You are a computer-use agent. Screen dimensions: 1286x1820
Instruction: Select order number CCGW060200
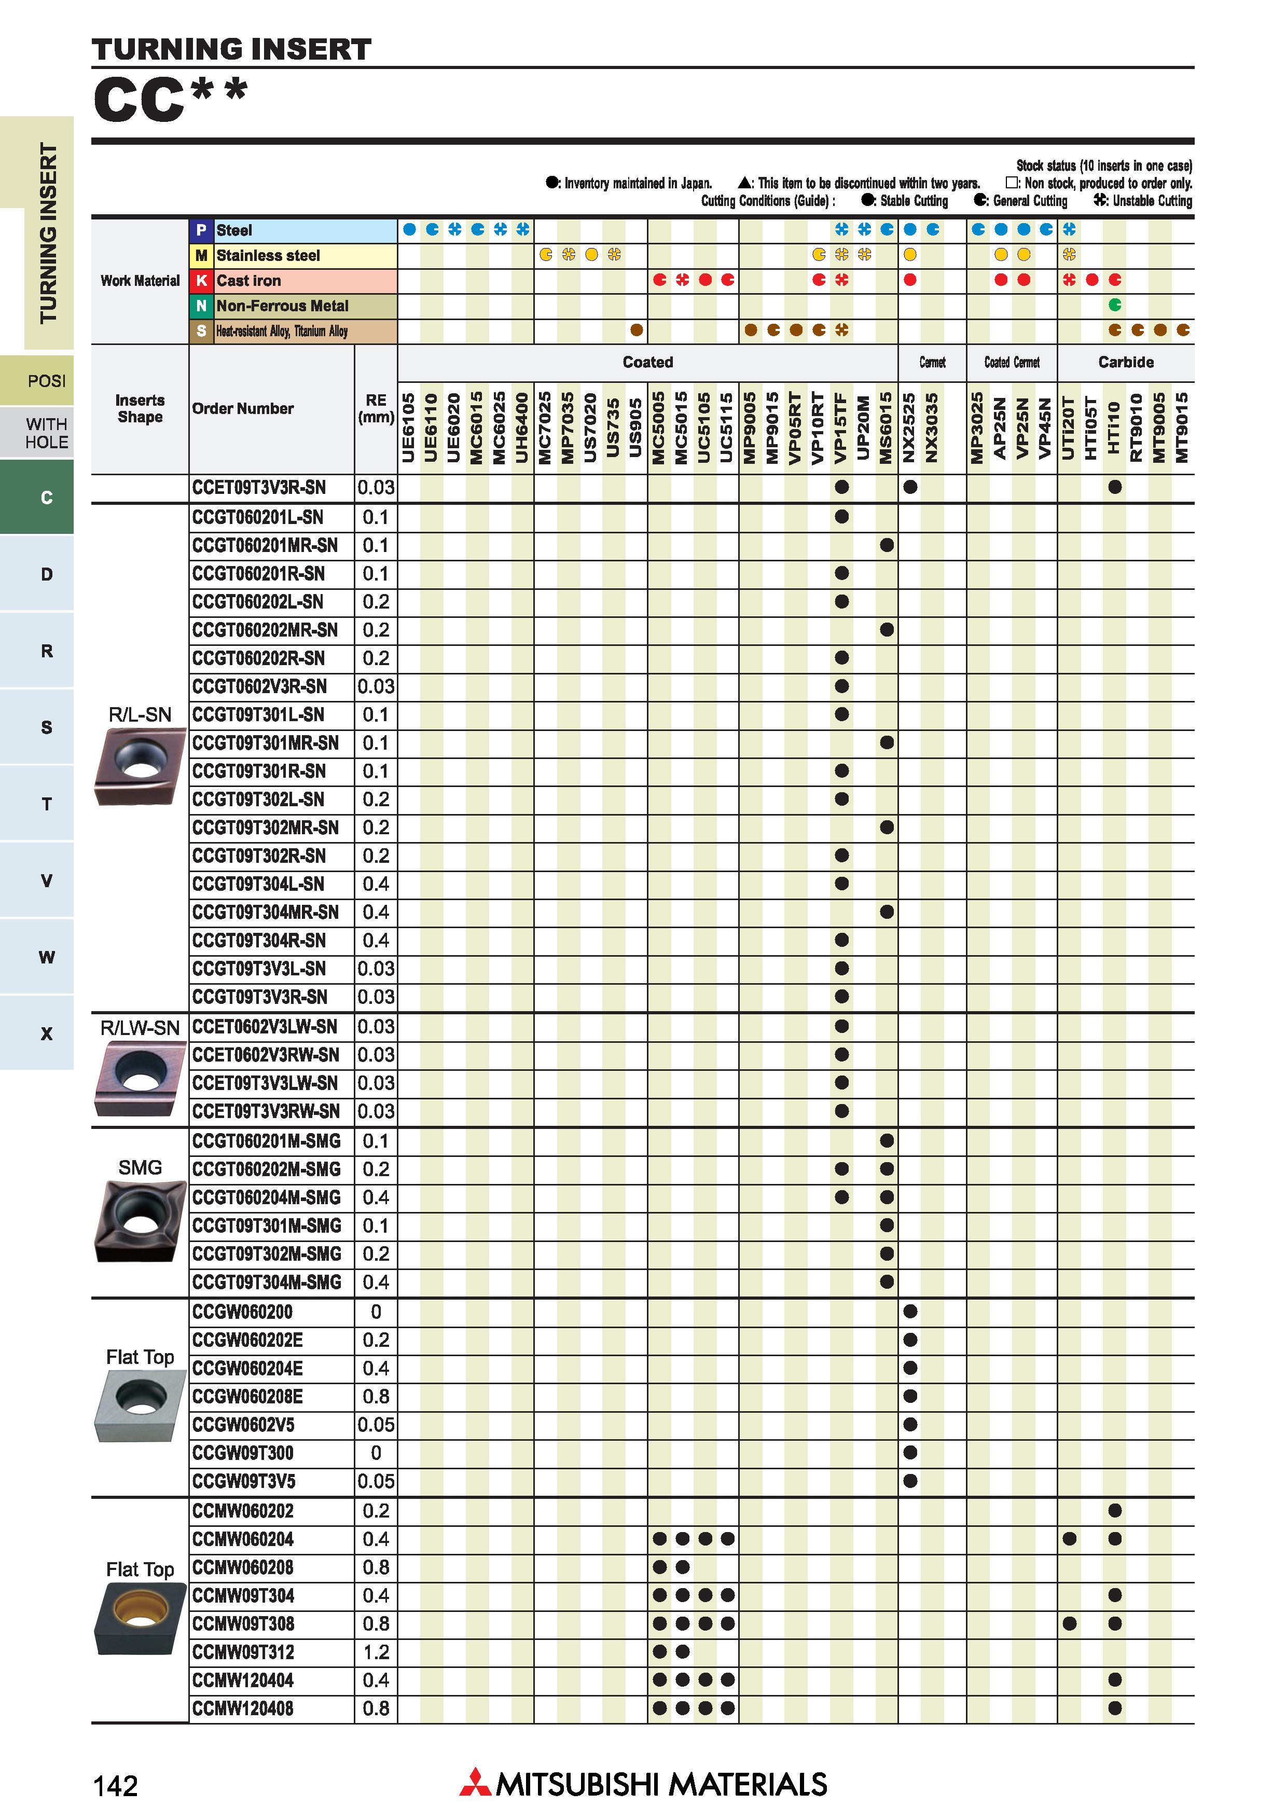tap(242, 1312)
